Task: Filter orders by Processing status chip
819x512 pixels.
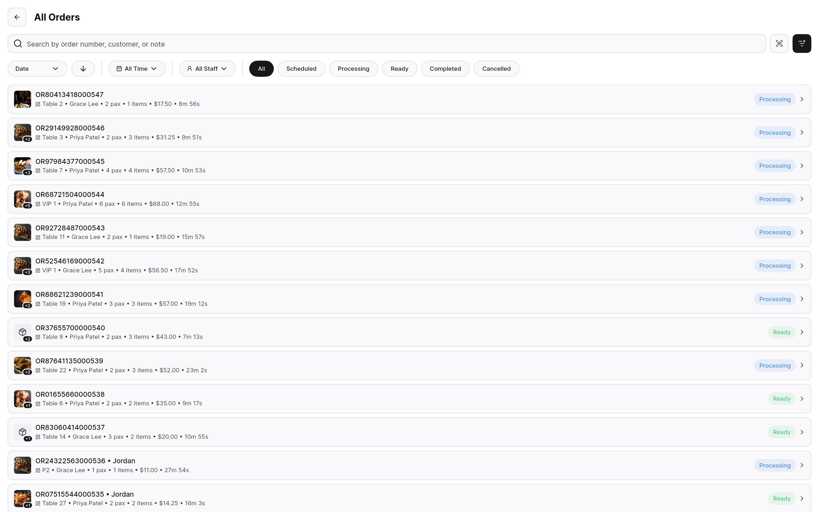Action: pos(353,69)
